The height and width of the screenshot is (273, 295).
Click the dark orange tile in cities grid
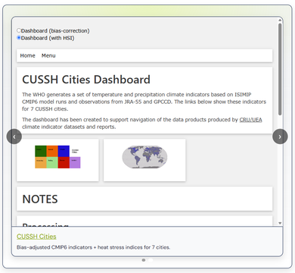coord(52,151)
